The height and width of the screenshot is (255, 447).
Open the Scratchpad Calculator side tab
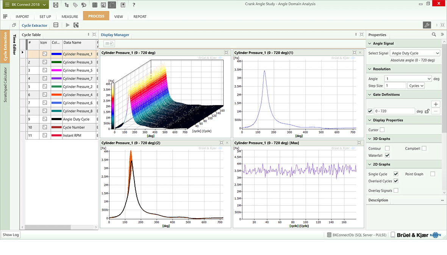5,85
